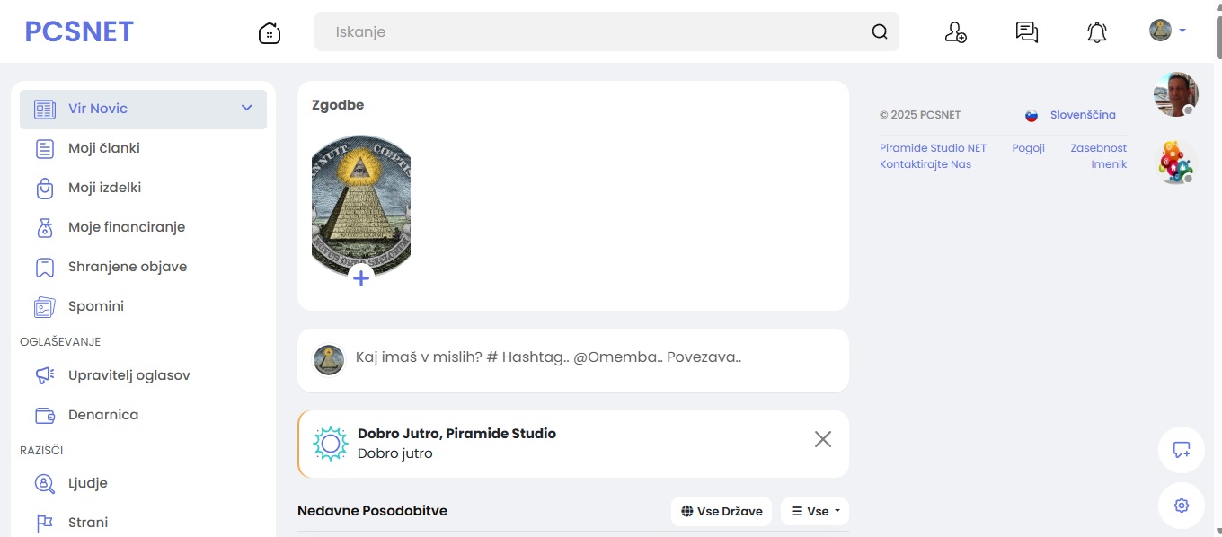Start a new chat bubble button
Viewport: 1222px width, 537px height.
click(x=1182, y=450)
